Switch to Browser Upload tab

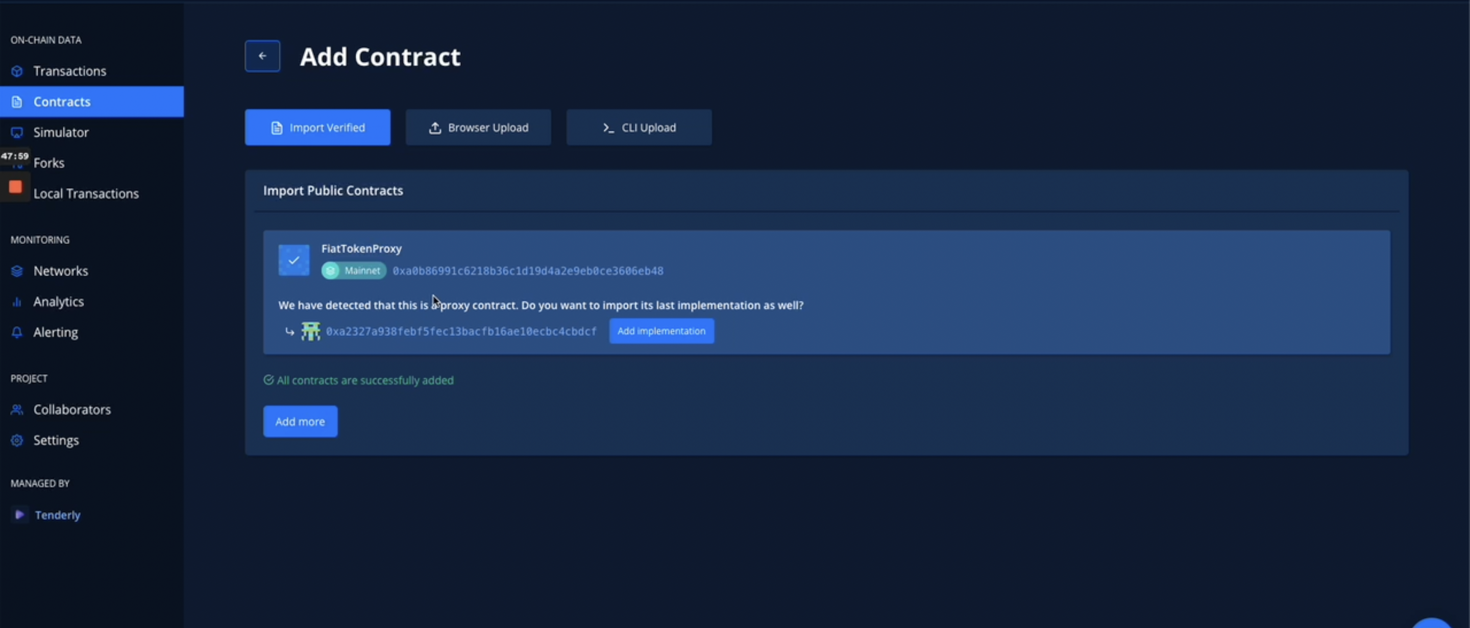(x=478, y=127)
